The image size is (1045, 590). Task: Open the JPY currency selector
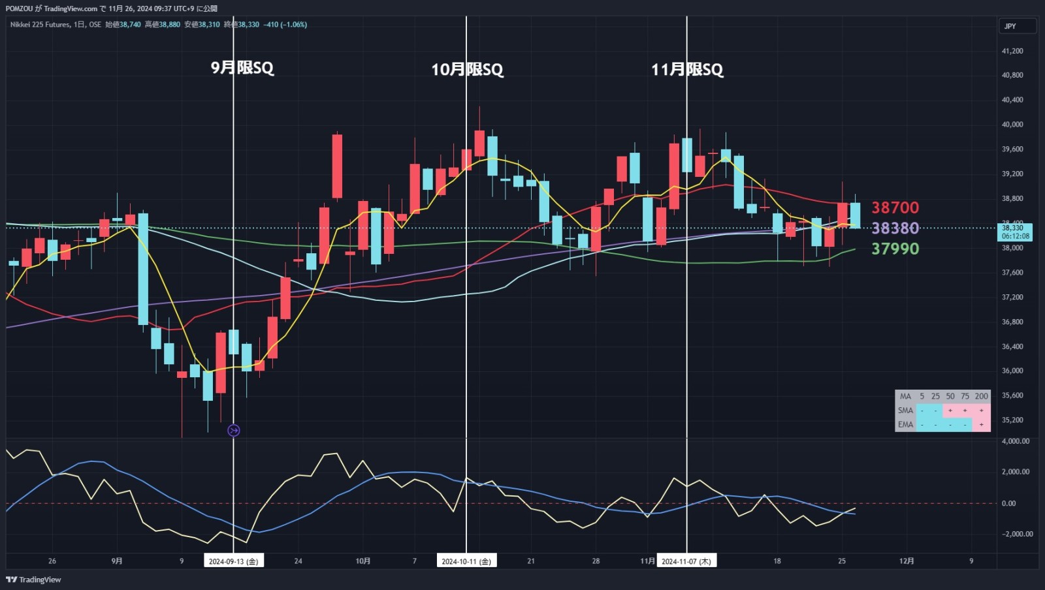coord(1018,26)
